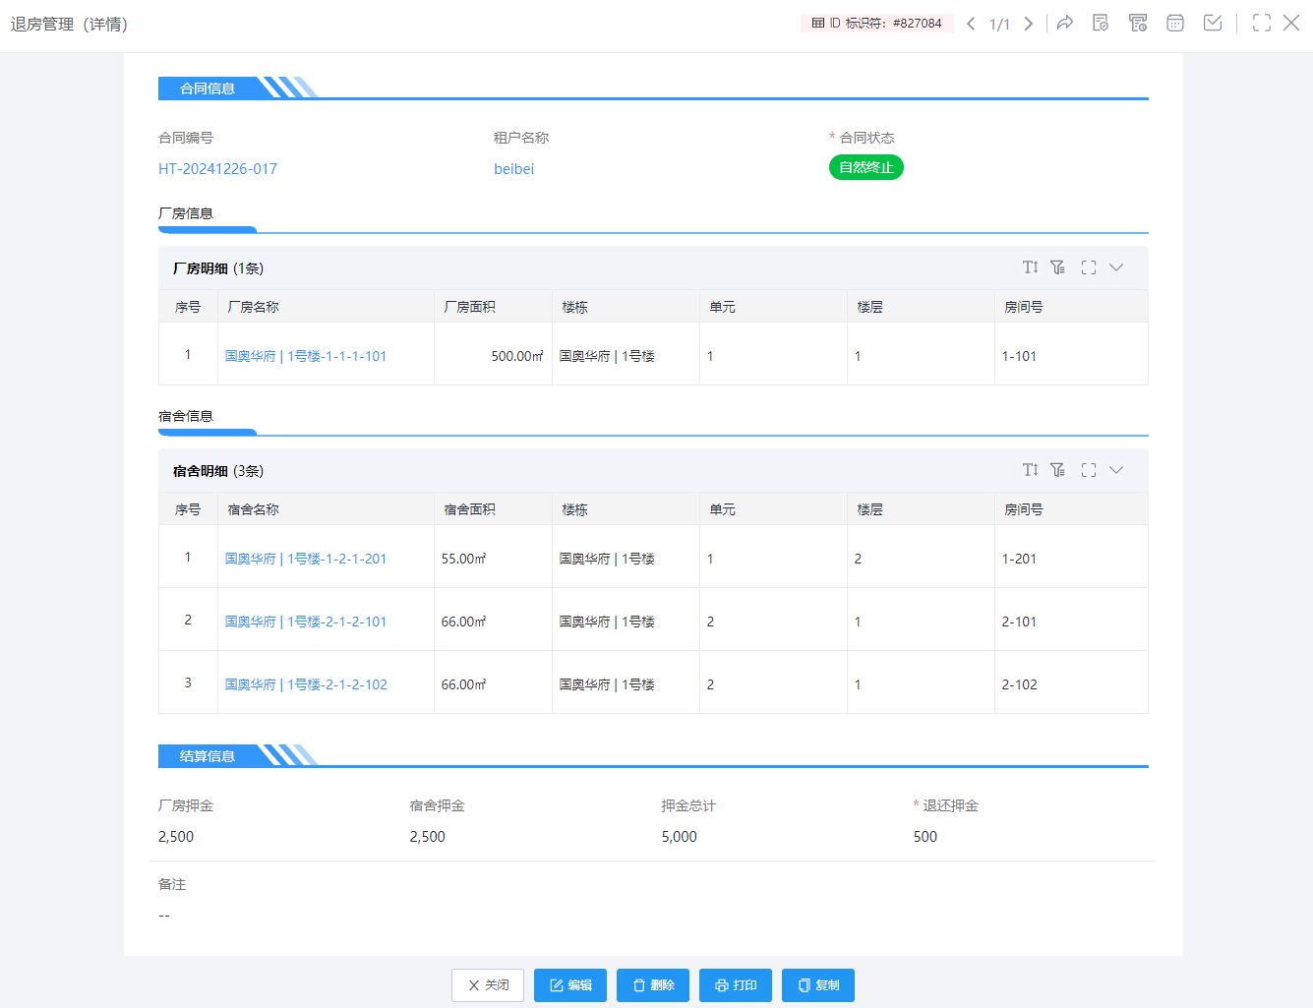Open the history log icon with clock
Image resolution: width=1313 pixels, height=1008 pixels.
(x=1138, y=23)
